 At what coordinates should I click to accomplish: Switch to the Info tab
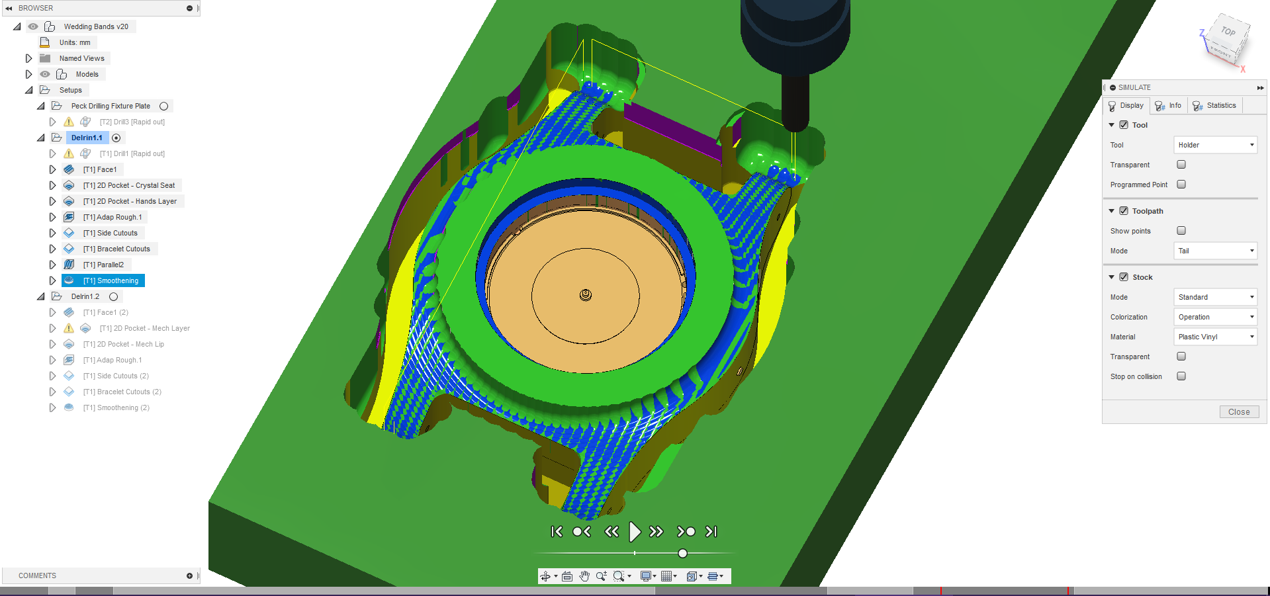click(1168, 106)
